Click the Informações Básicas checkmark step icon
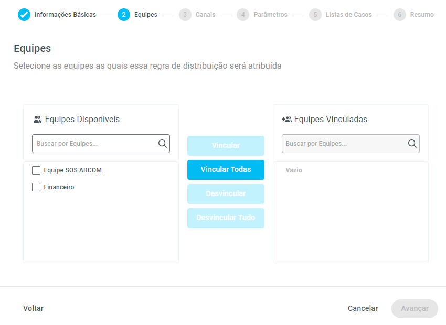The image size is (446, 325). pos(24,15)
